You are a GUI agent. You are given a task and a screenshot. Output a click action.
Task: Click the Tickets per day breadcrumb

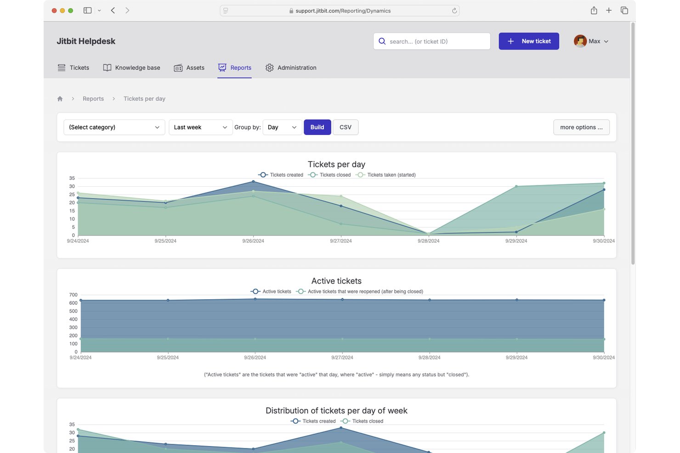coord(144,99)
